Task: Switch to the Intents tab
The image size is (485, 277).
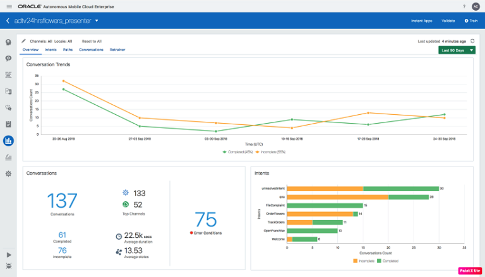Action: (x=51, y=49)
